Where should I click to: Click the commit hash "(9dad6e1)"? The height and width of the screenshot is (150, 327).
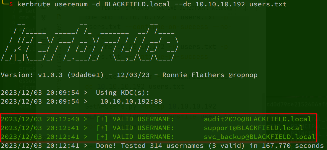(x=85, y=75)
